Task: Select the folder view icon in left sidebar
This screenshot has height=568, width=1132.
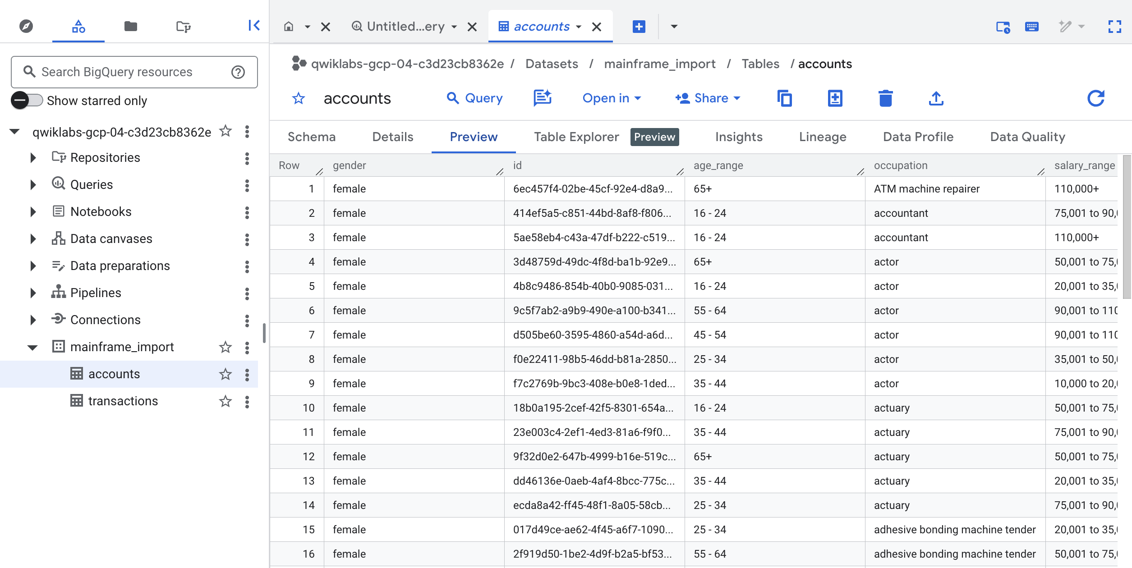Action: pos(130,26)
